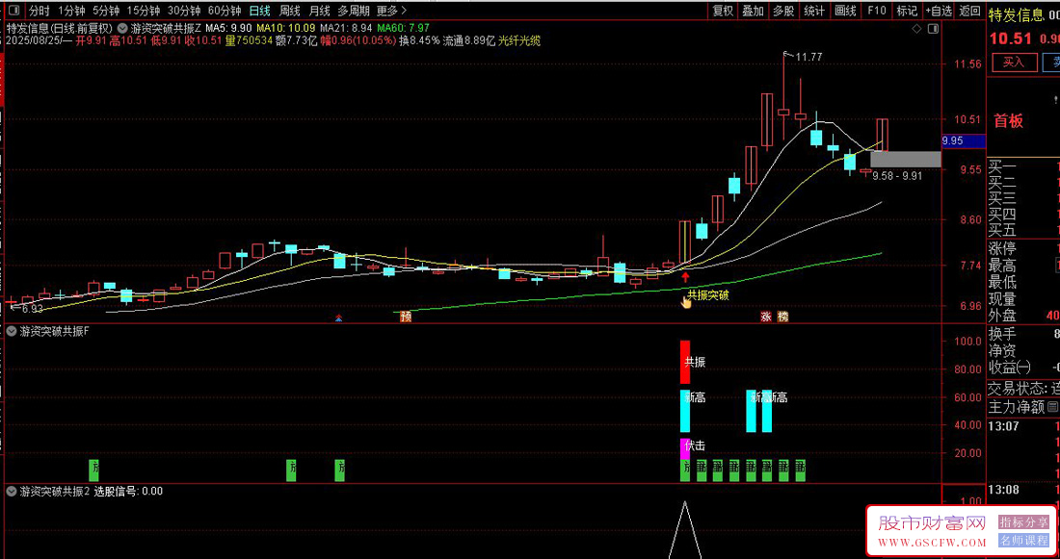
Task: Switch to the 分时 chart
Action: tap(40, 11)
